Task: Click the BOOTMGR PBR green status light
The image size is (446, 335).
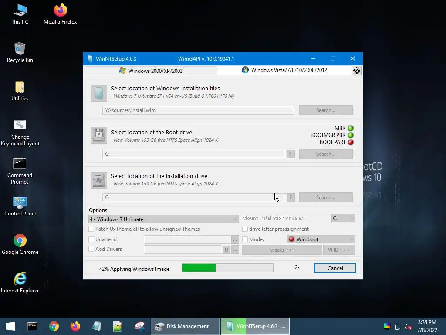Action: point(351,135)
